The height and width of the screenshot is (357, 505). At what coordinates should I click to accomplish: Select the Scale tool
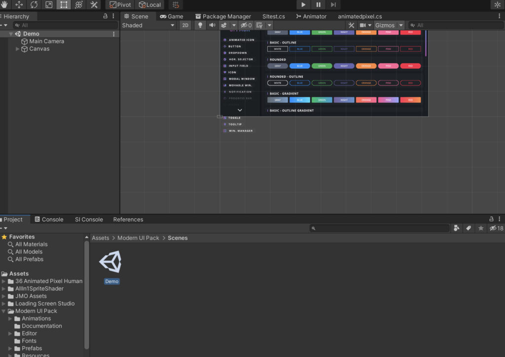pos(47,4)
